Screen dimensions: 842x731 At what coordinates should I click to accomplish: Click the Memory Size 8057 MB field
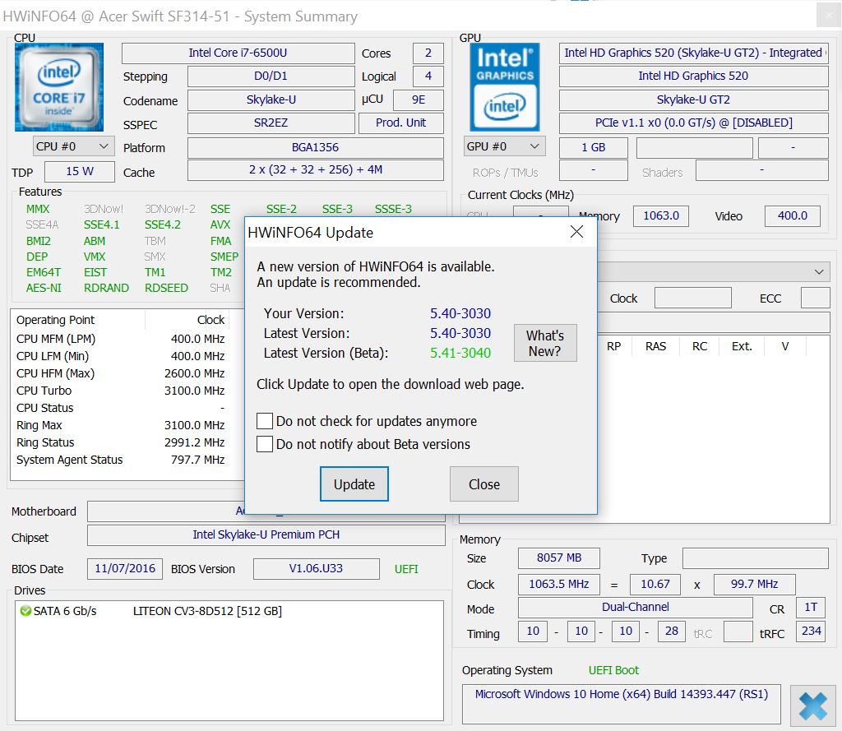(x=558, y=558)
